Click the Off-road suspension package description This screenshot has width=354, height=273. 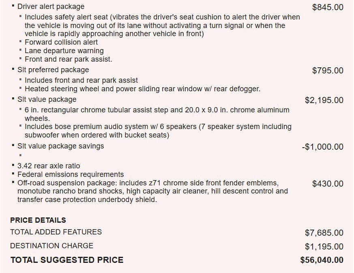pyautogui.click(x=152, y=191)
